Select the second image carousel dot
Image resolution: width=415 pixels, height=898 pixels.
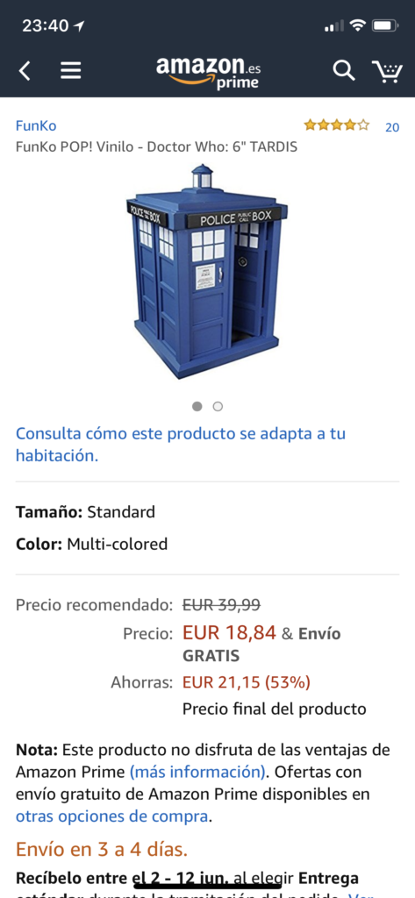coord(218,407)
